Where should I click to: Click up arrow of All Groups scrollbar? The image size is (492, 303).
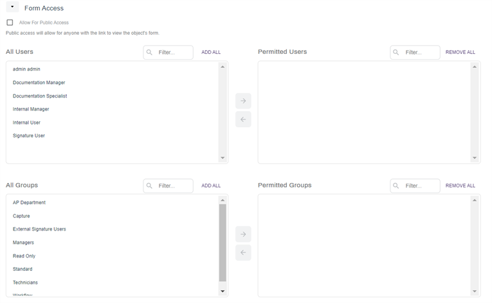coord(223,200)
